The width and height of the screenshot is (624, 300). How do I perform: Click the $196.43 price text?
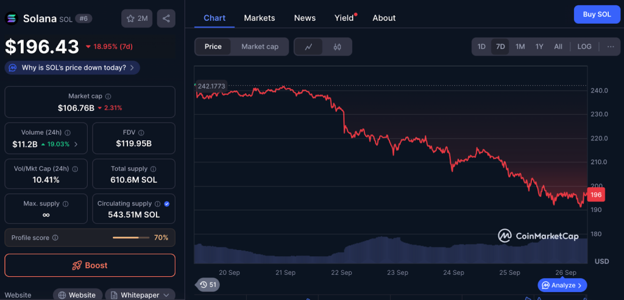[x=42, y=46]
